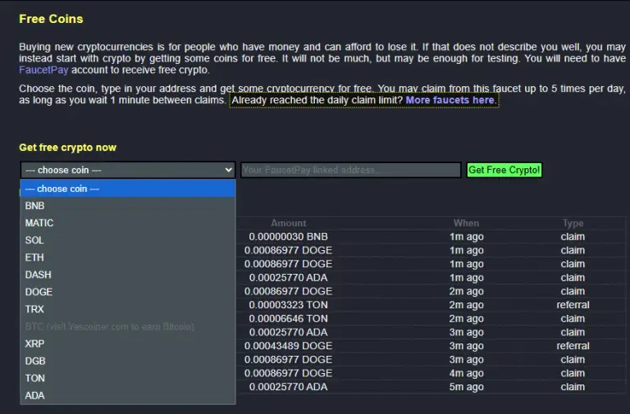Screen dimensions: 630x414
Task: Choose BNB from the coin list
Action: click(128, 206)
